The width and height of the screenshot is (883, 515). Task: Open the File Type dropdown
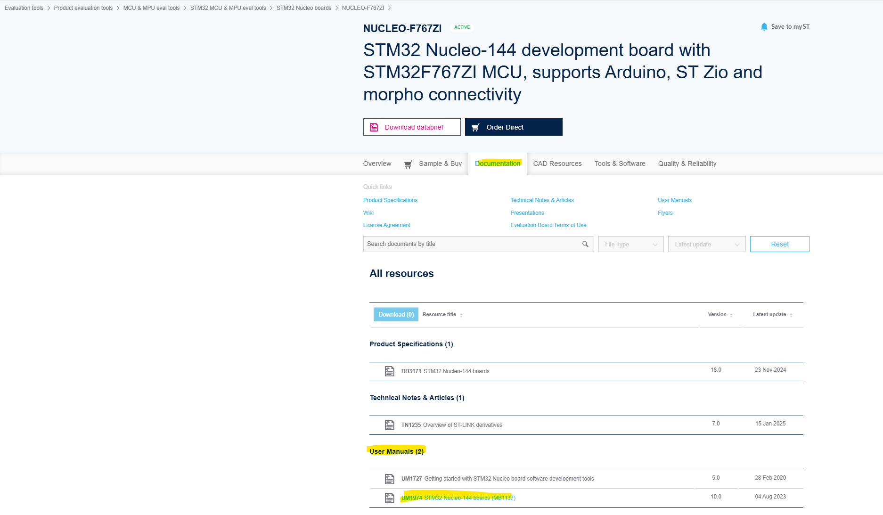(630, 244)
